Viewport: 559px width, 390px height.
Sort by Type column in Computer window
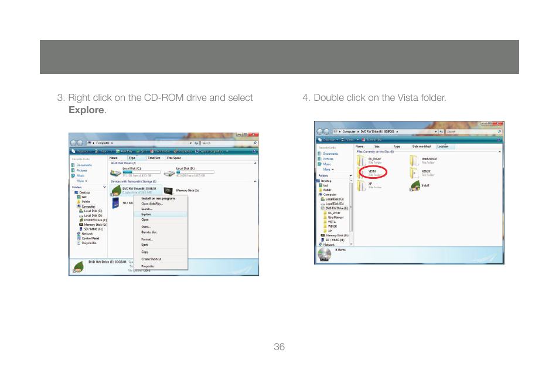(x=136, y=158)
